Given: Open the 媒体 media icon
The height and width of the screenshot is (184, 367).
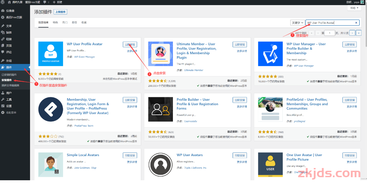Looking at the screenshot, I should (3, 32).
